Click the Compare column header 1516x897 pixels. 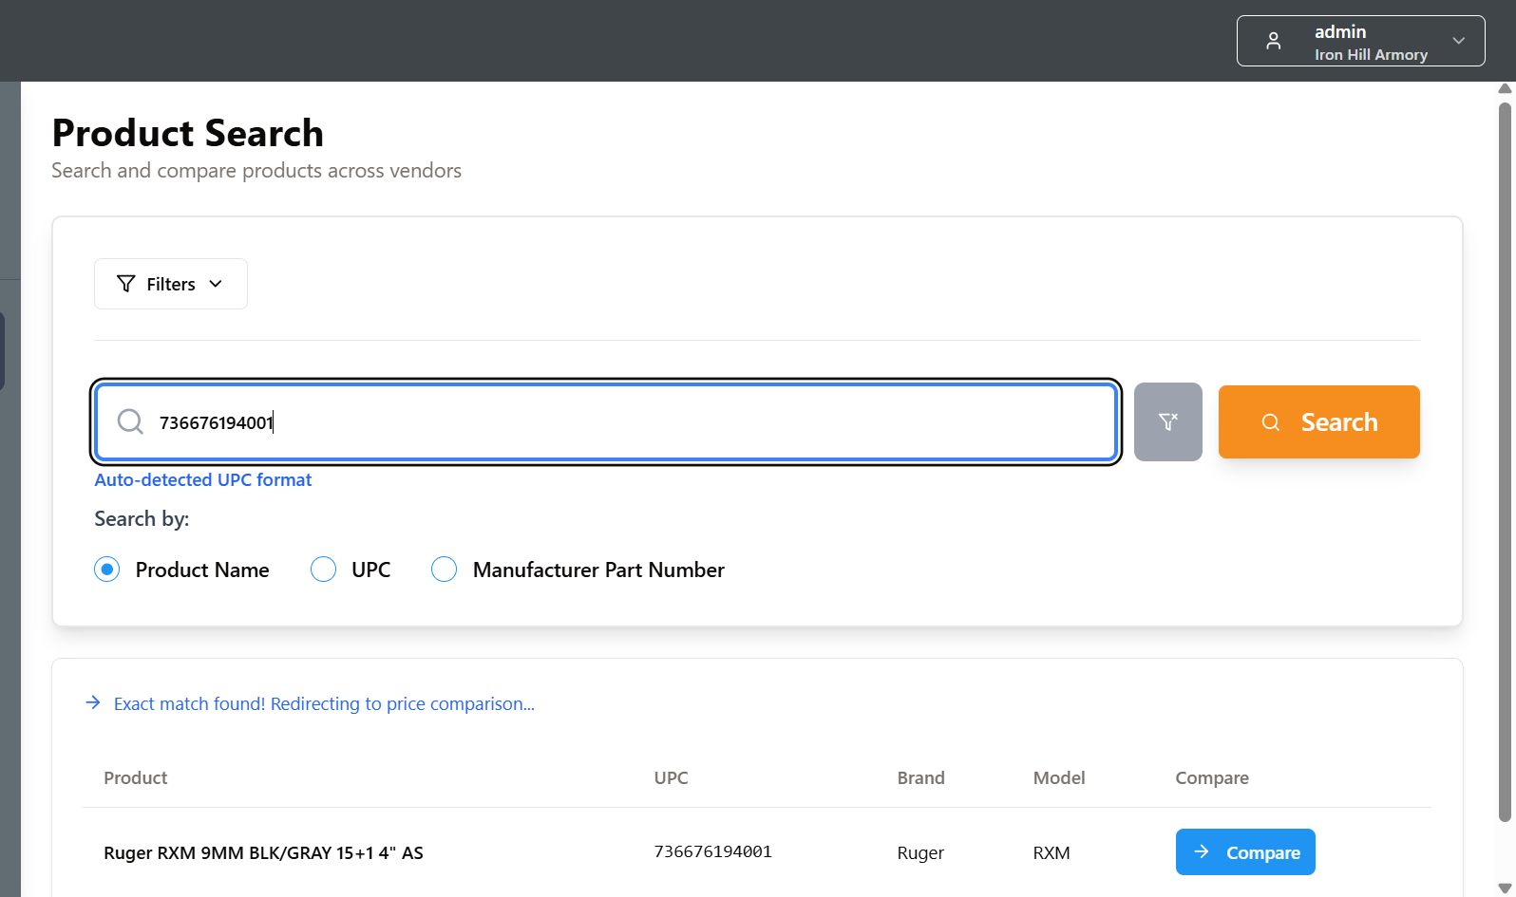click(x=1212, y=777)
